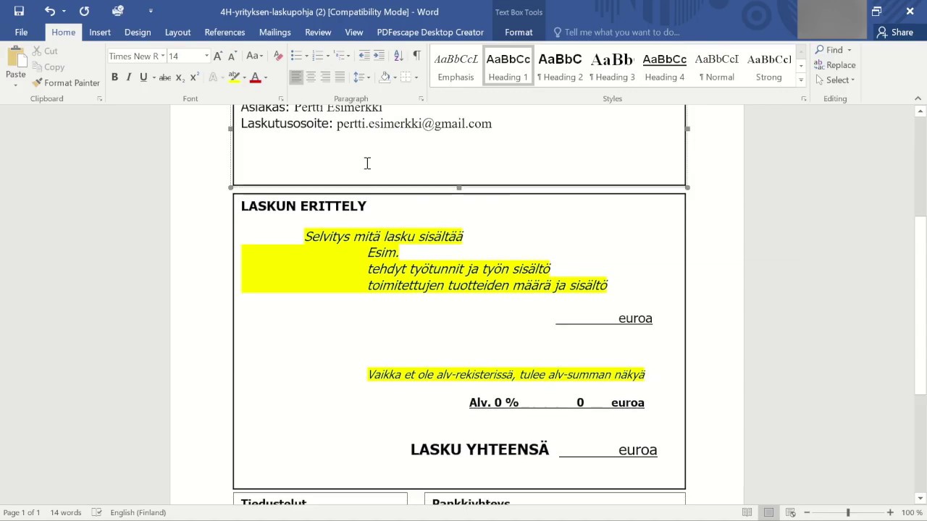Viewport: 927px width, 521px height.
Task: Toggle italic formatting
Action: coord(129,77)
